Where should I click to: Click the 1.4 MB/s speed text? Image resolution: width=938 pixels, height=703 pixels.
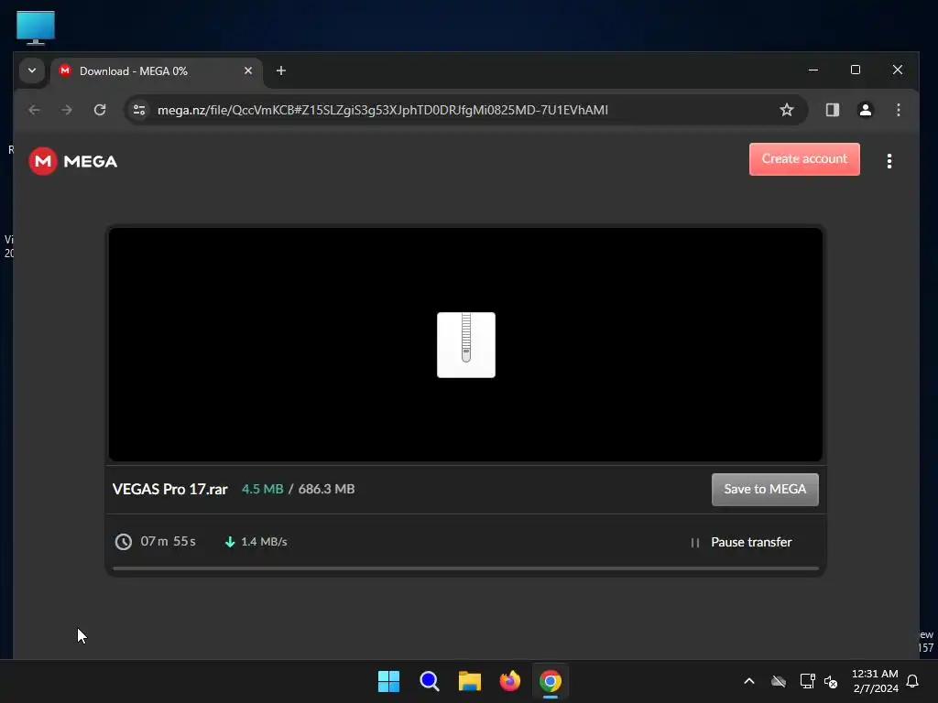pos(264,542)
